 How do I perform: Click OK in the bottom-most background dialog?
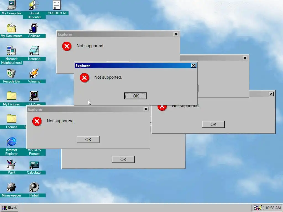pyautogui.click(x=123, y=159)
